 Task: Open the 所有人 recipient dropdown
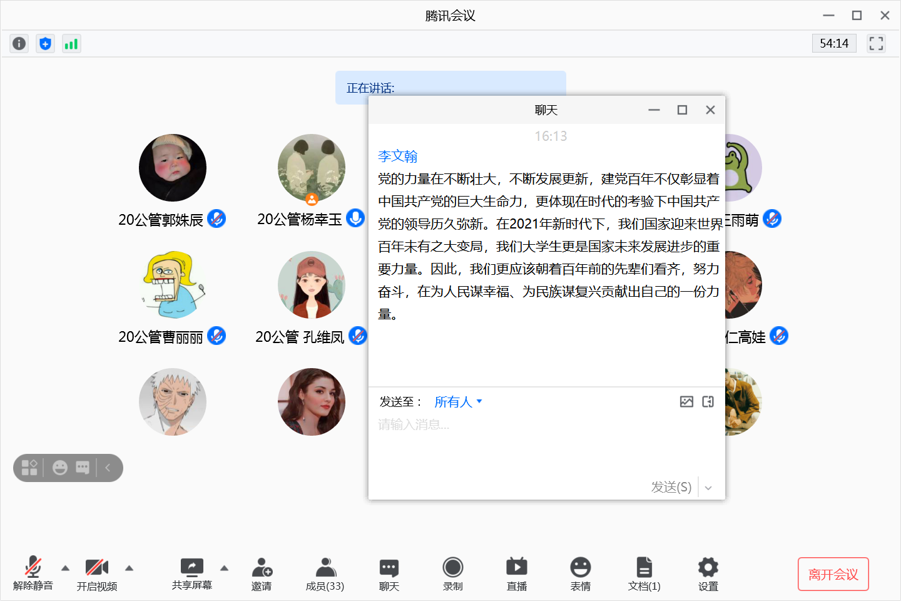(458, 402)
